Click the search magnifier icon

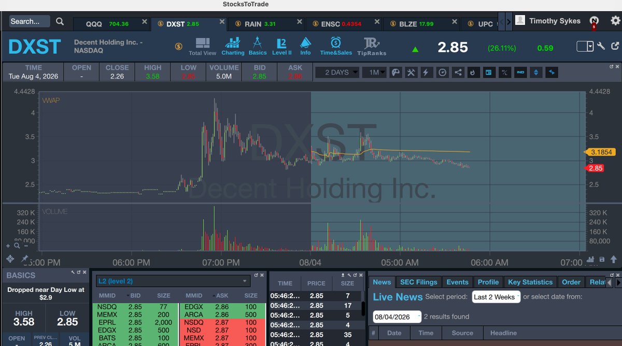[x=60, y=21]
